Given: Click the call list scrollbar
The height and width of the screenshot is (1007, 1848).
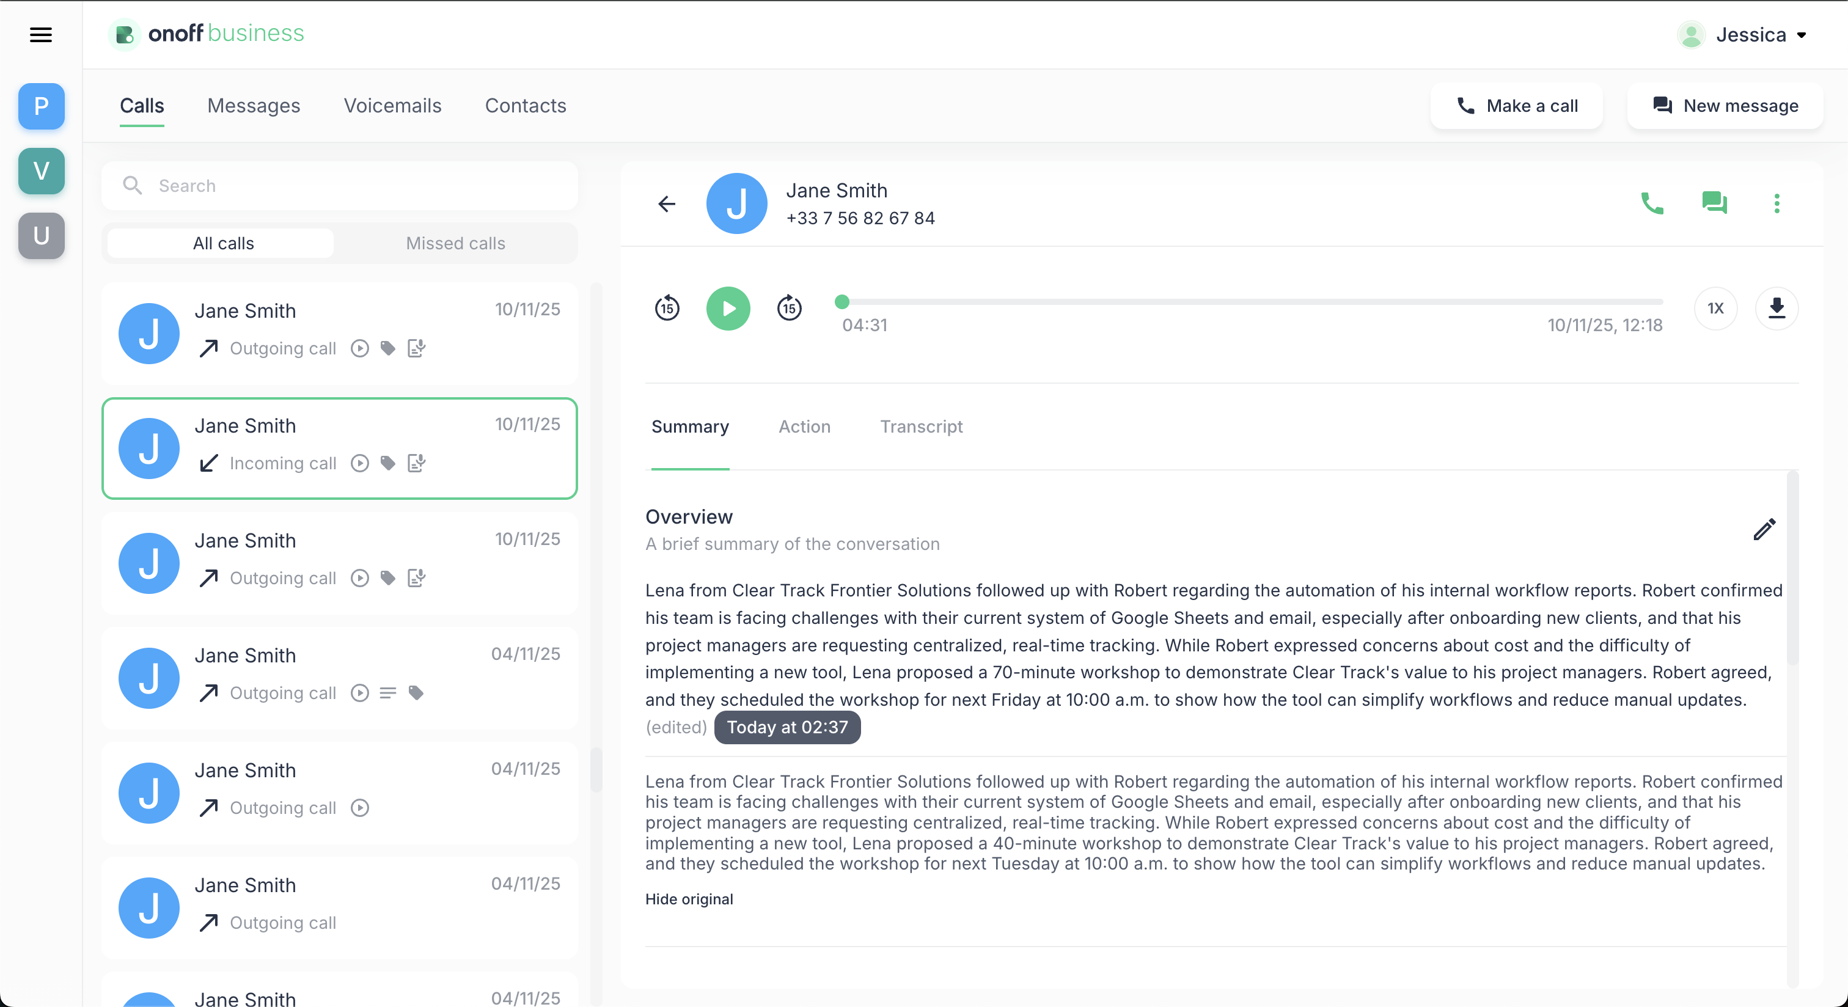Looking at the screenshot, I should [596, 769].
